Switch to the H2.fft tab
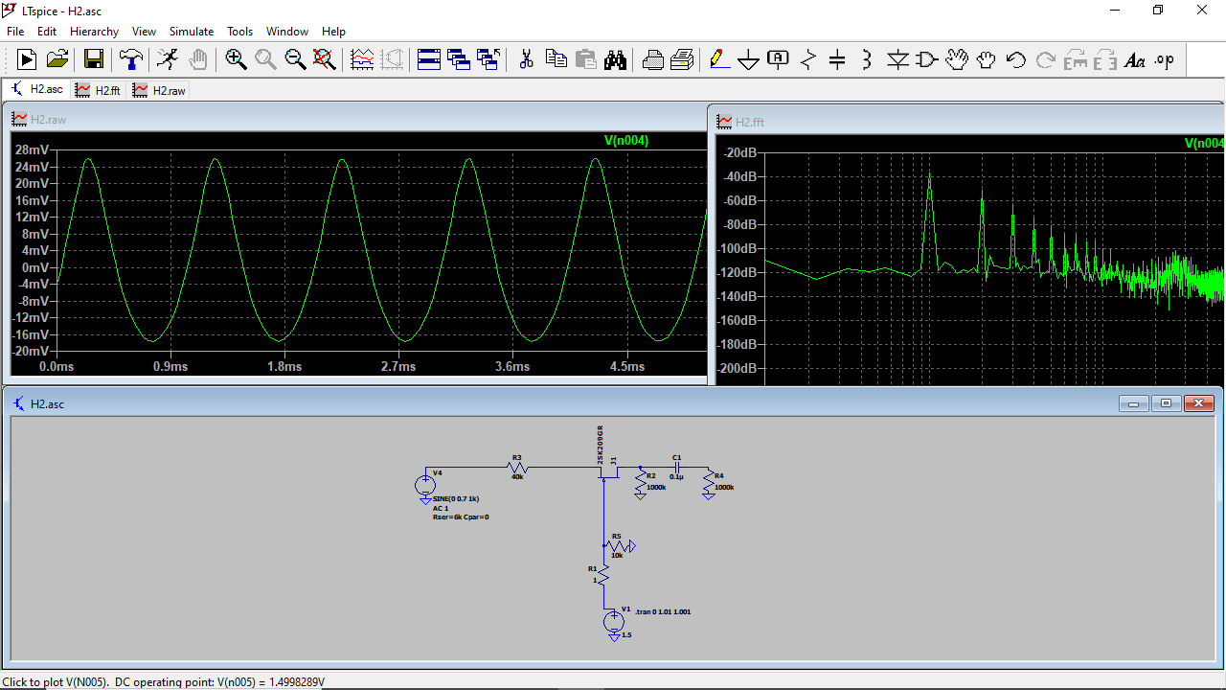The image size is (1226, 690). [98, 90]
